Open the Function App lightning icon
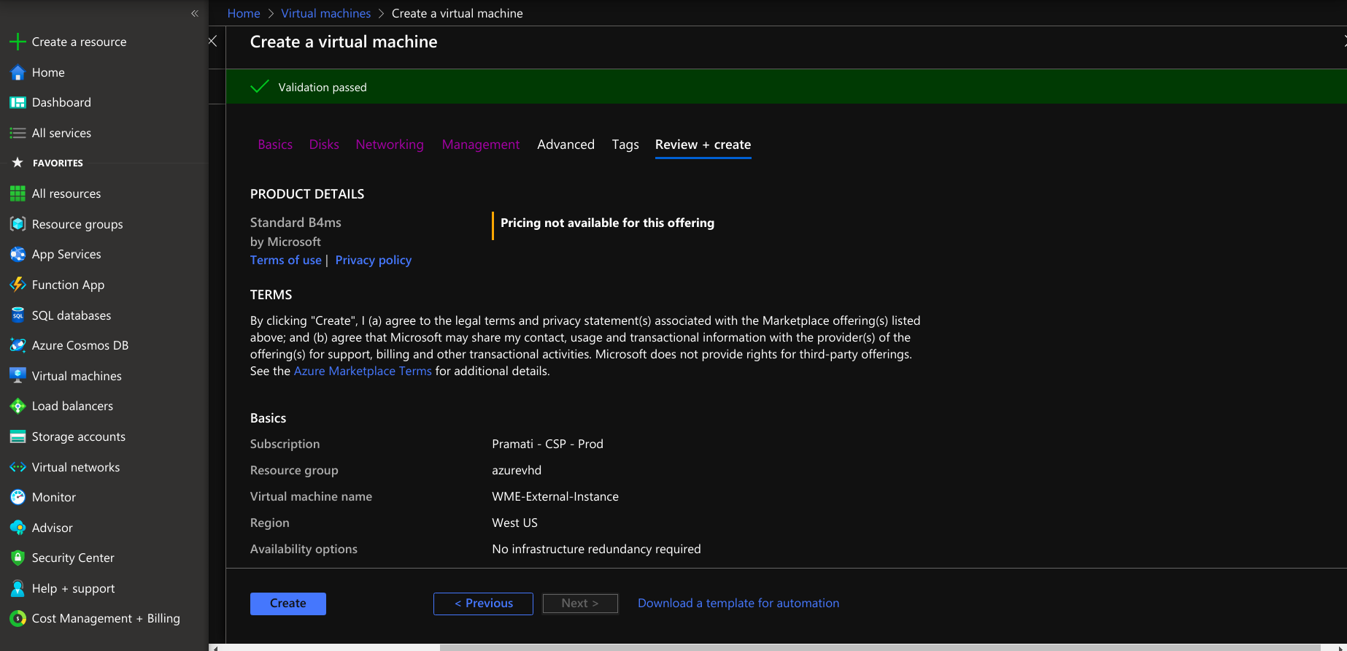1347x651 pixels. click(x=18, y=285)
